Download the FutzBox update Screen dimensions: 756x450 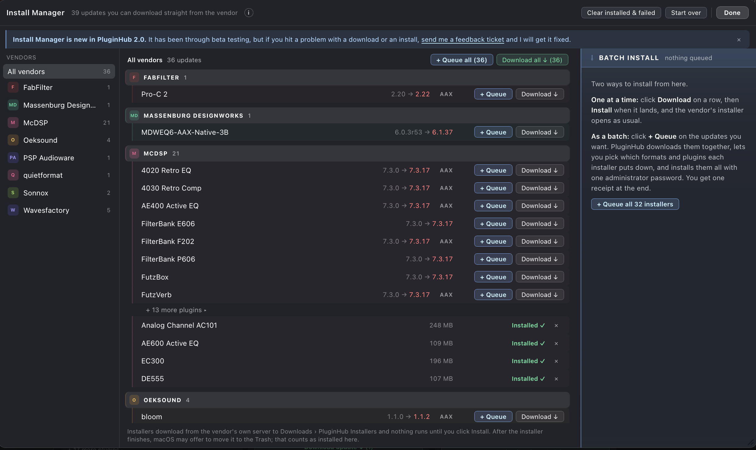(x=539, y=277)
